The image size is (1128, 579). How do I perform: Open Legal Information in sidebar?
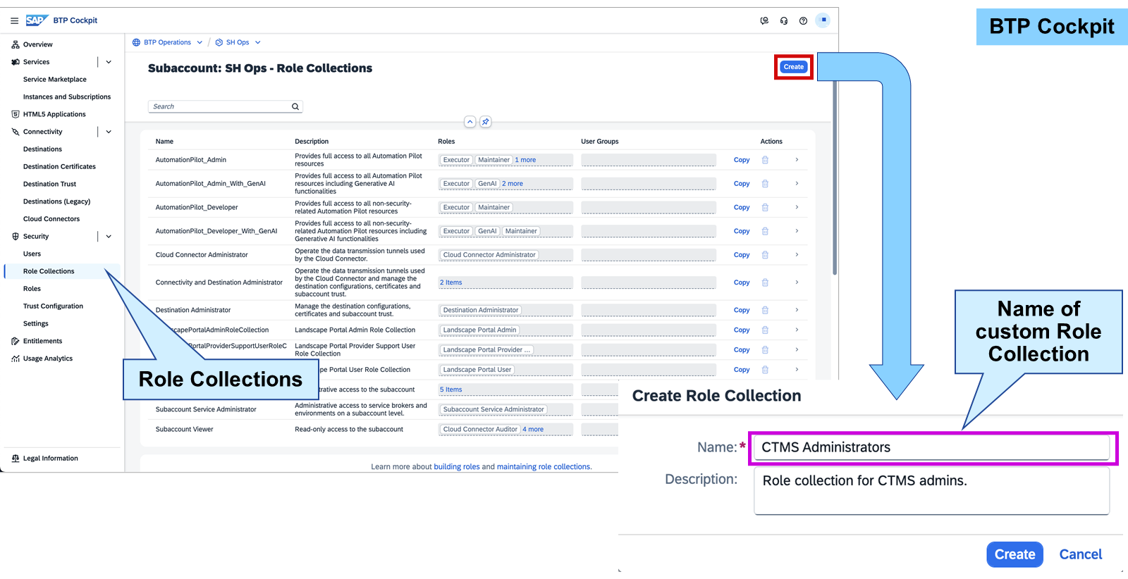pyautogui.click(x=51, y=459)
